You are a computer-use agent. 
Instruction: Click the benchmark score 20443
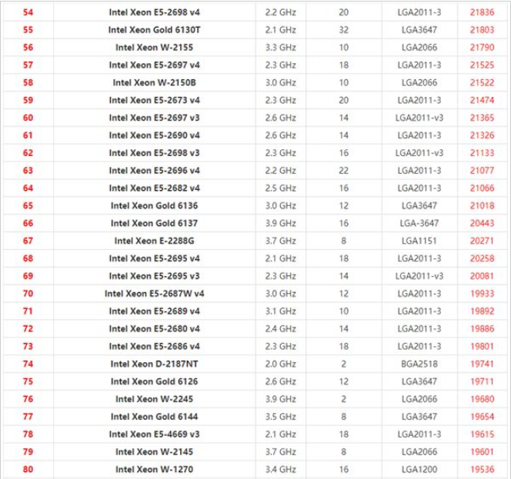482,223
